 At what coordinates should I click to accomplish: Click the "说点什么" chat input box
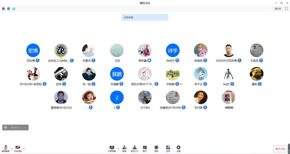pyautogui.click(x=16, y=128)
